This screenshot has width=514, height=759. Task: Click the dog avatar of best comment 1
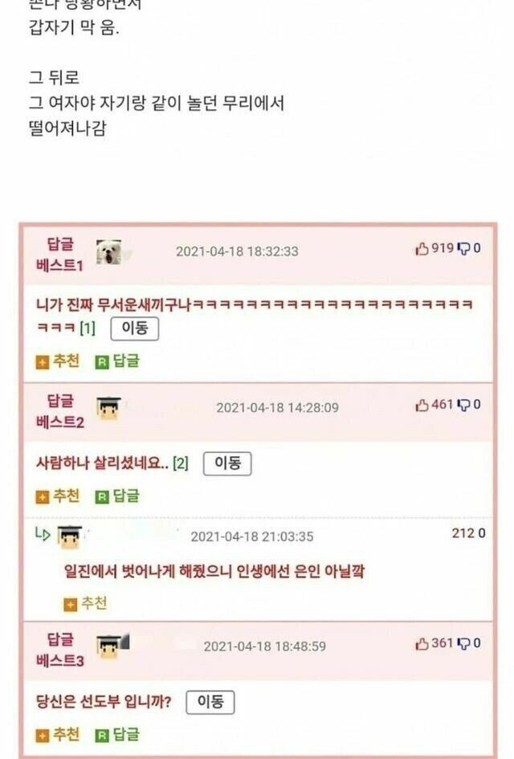click(x=109, y=252)
